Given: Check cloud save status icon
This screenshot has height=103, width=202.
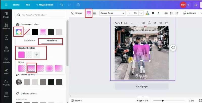Looking at the screenshot, I should pos(78,5).
